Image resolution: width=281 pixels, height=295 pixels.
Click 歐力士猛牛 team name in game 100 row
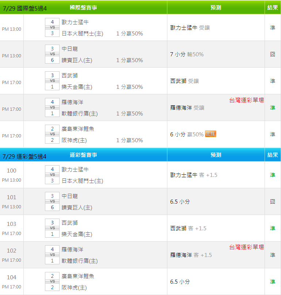click(75, 170)
